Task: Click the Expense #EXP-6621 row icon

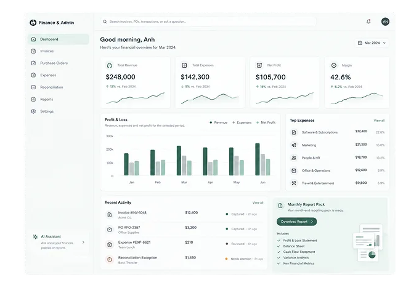Action: (110, 244)
